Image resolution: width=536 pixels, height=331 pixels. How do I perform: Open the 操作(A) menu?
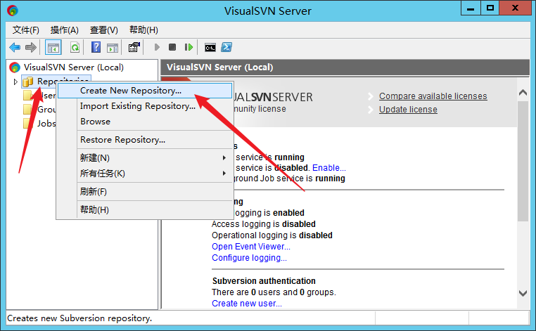65,30
